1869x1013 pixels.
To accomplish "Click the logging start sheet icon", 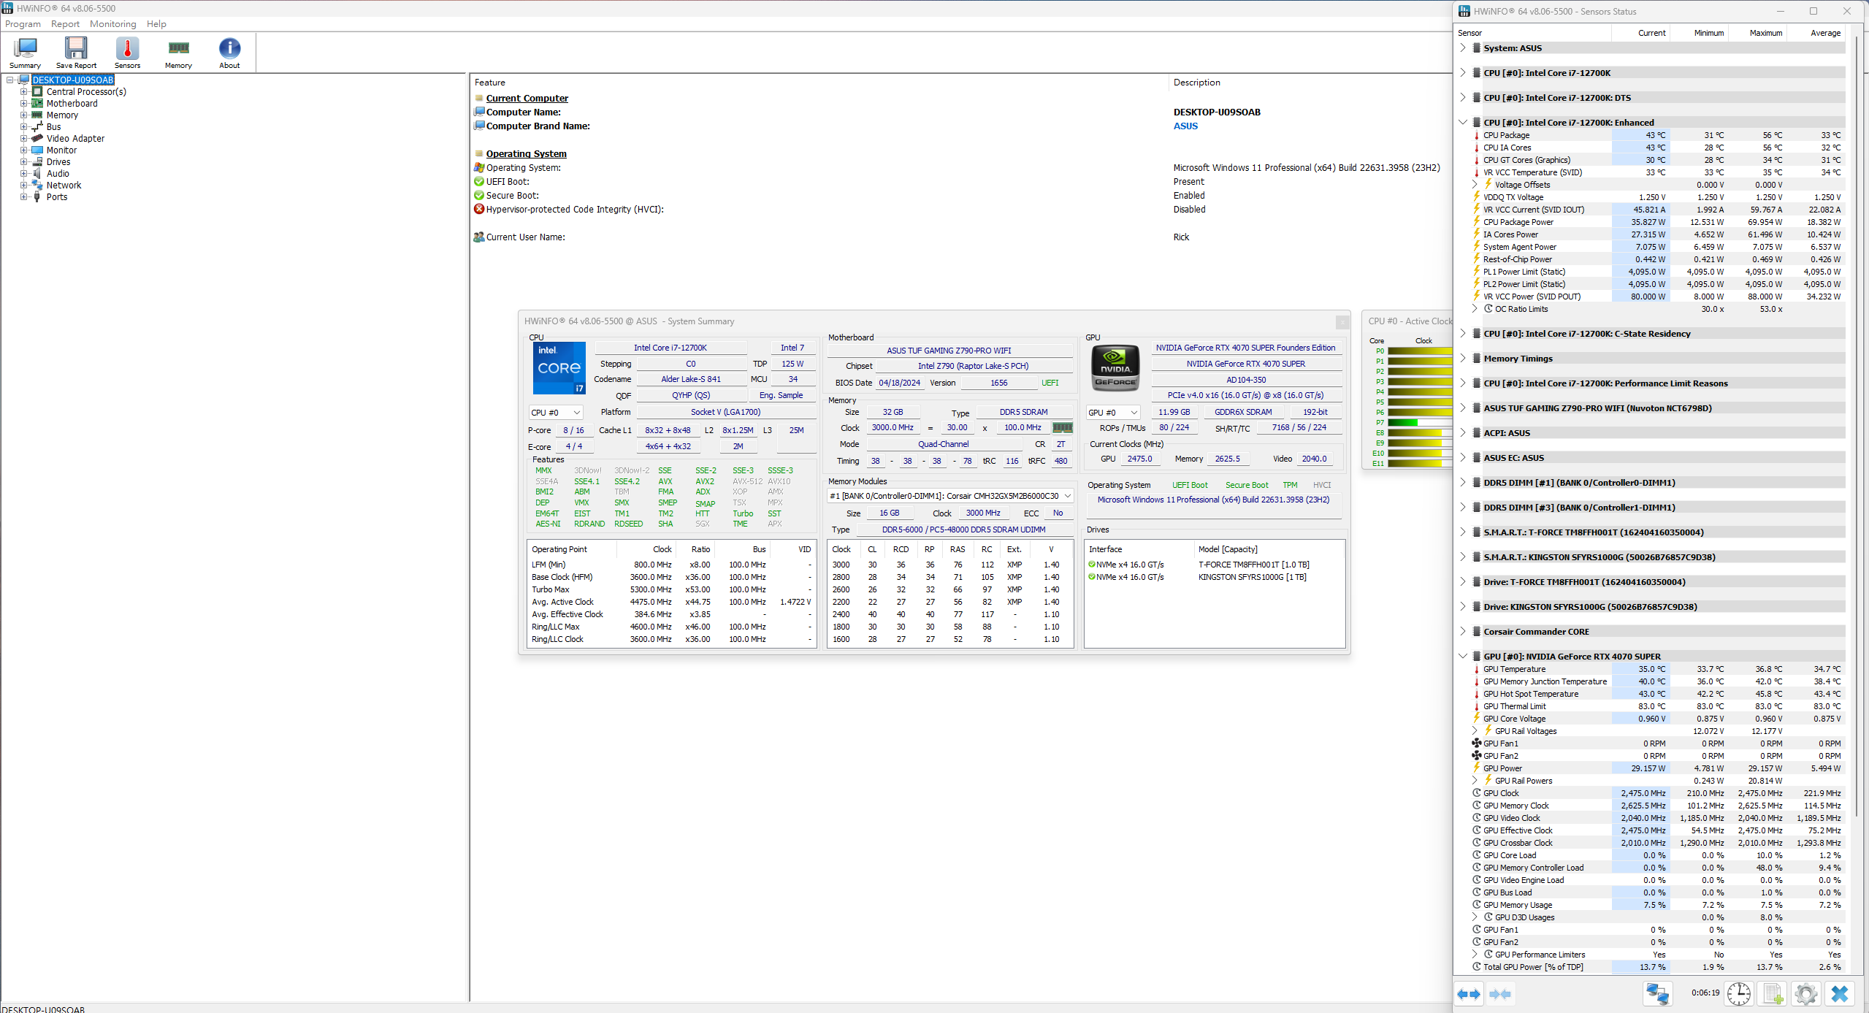I will 1773,994.
